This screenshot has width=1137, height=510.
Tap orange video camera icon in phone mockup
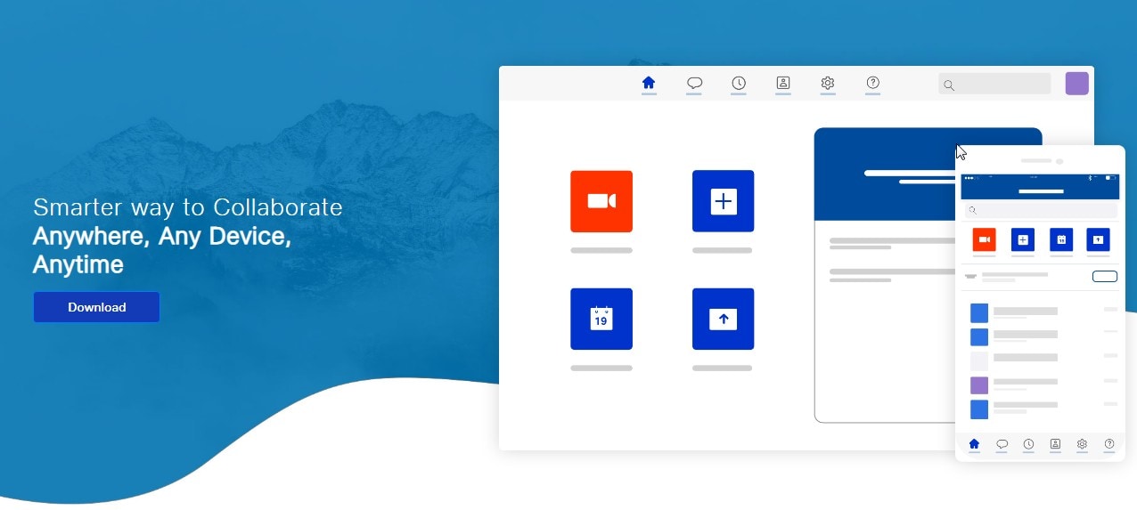pyautogui.click(x=984, y=239)
